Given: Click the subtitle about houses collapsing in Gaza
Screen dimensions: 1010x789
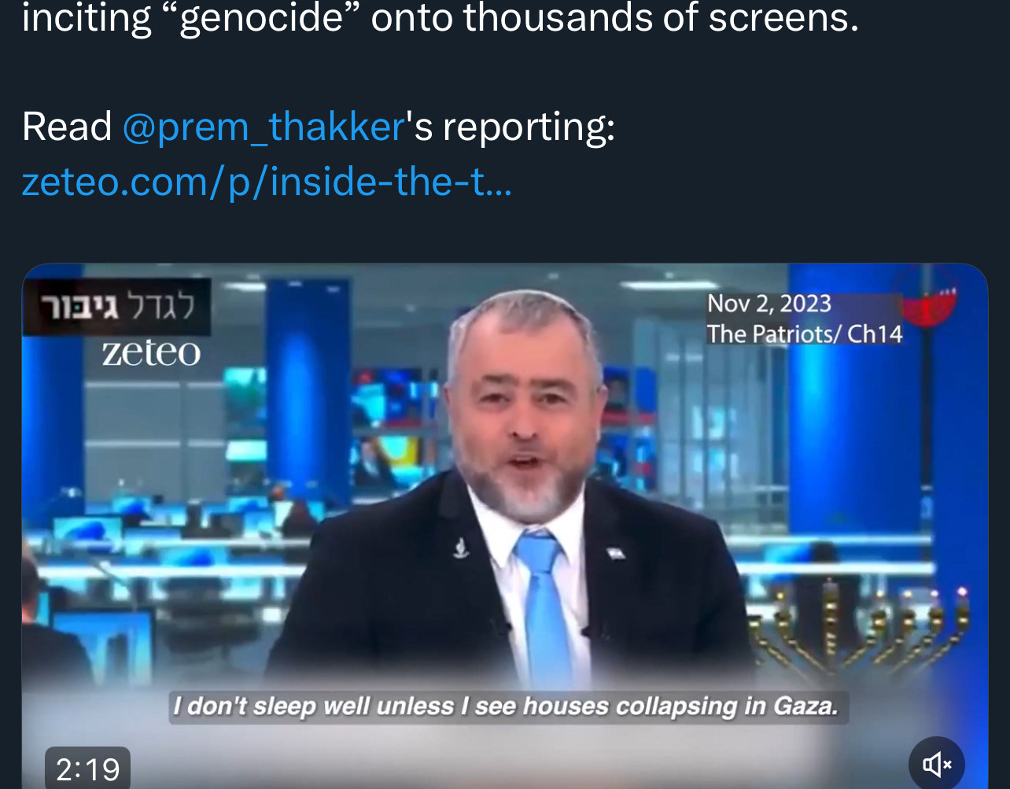Looking at the screenshot, I should click(x=505, y=706).
